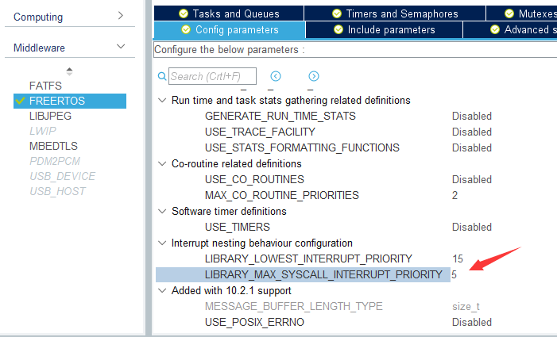The image size is (557, 337).
Task: Collapse Co-routine related definitions section
Action: (162, 163)
